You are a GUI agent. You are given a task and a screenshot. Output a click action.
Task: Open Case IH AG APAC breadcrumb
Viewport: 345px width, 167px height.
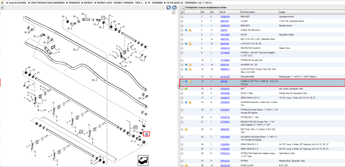(x=17, y=3)
